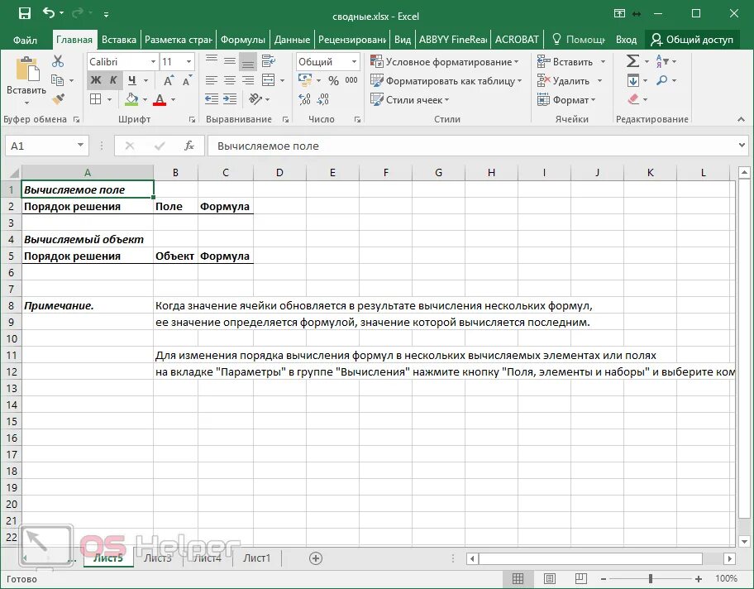Image resolution: width=754 pixels, height=589 pixels.
Task: Switch to the Данные tab
Action: pos(292,40)
